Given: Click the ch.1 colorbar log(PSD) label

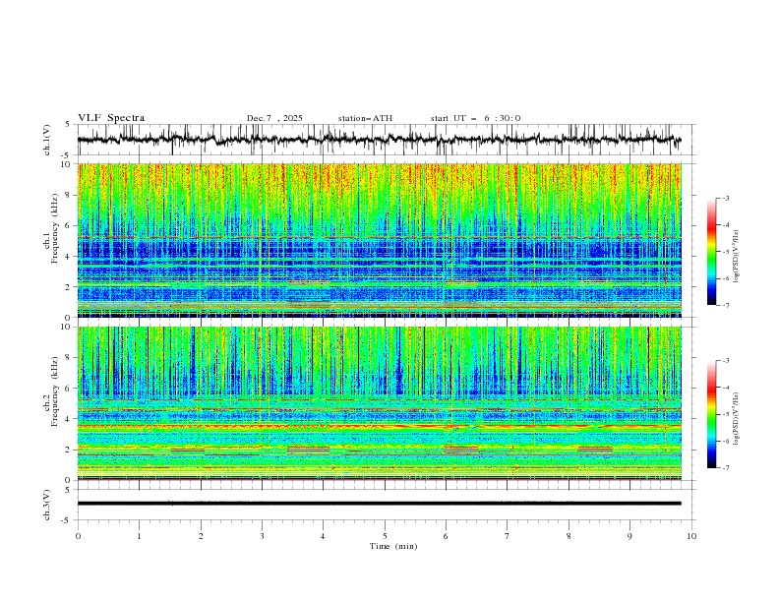Looking at the screenshot, I should pyautogui.click(x=737, y=257).
